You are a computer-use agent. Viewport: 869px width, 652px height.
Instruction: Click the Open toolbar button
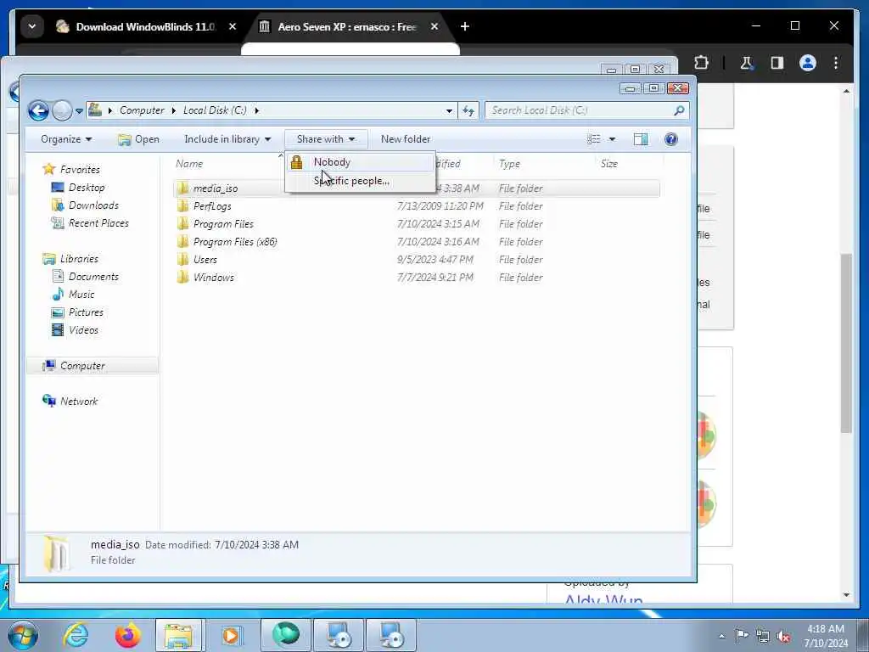coord(138,139)
